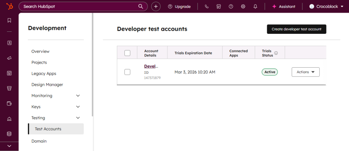Open the Content sidebar icon
Image resolution: width=349 pixels, height=151 pixels.
[9, 73]
